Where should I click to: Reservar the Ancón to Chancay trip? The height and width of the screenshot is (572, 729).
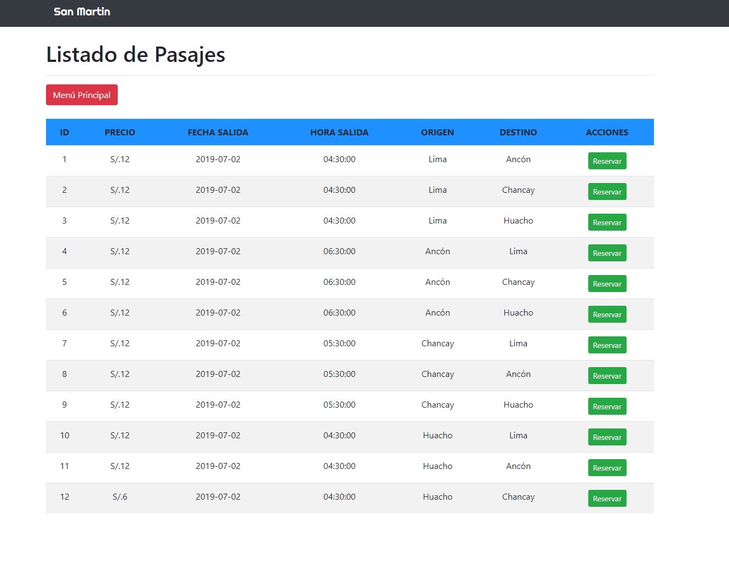(x=607, y=283)
